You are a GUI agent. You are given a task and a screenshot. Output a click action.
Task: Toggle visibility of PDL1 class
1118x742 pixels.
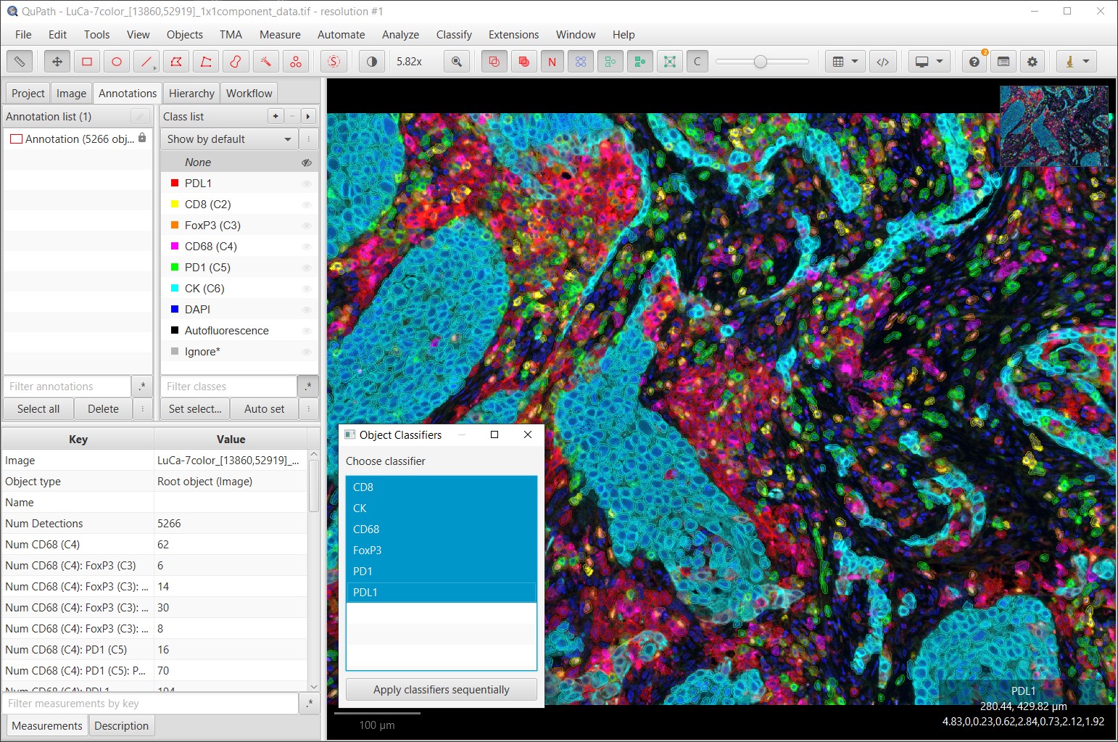307,184
